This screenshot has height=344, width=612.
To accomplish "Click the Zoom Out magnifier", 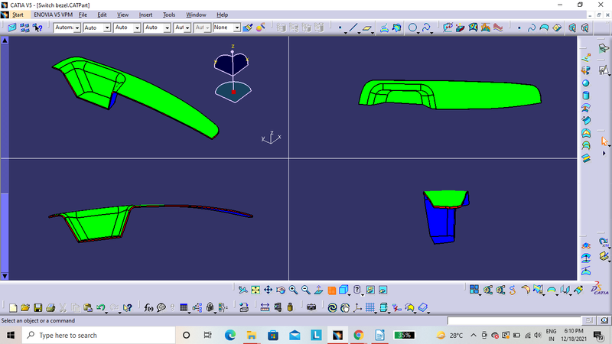I will pyautogui.click(x=305, y=290).
